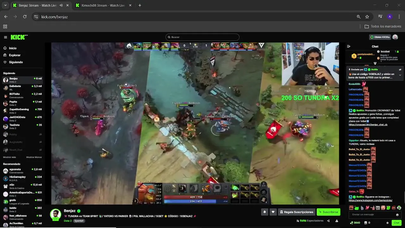Screen dimensions: 405x228
Task: Open BUTIsito channel from sidebar
Action: (22, 95)
